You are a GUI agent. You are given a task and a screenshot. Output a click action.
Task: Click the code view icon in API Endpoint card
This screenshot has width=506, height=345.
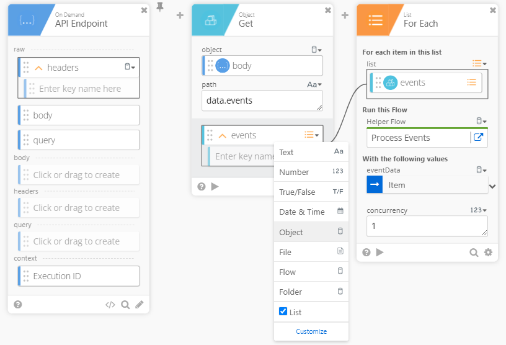[x=110, y=305]
